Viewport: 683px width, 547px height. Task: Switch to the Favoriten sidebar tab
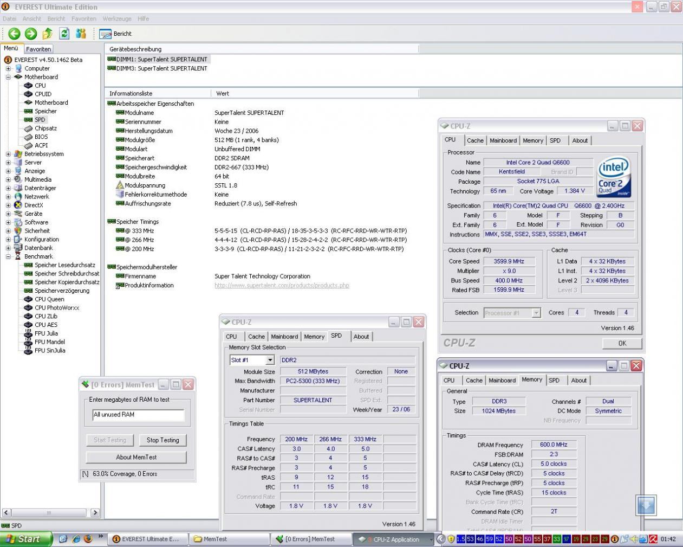coord(38,49)
